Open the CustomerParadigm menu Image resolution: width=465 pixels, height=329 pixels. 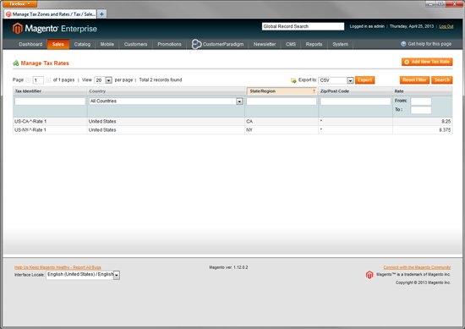tap(217, 44)
